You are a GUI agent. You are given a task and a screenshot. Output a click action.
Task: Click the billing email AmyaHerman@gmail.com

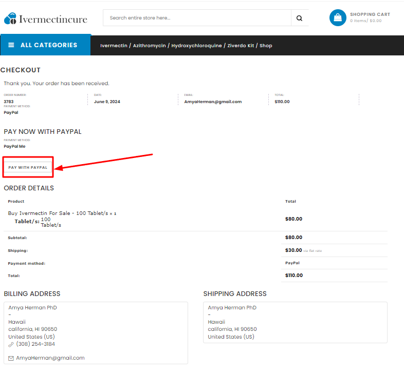(x=50, y=358)
